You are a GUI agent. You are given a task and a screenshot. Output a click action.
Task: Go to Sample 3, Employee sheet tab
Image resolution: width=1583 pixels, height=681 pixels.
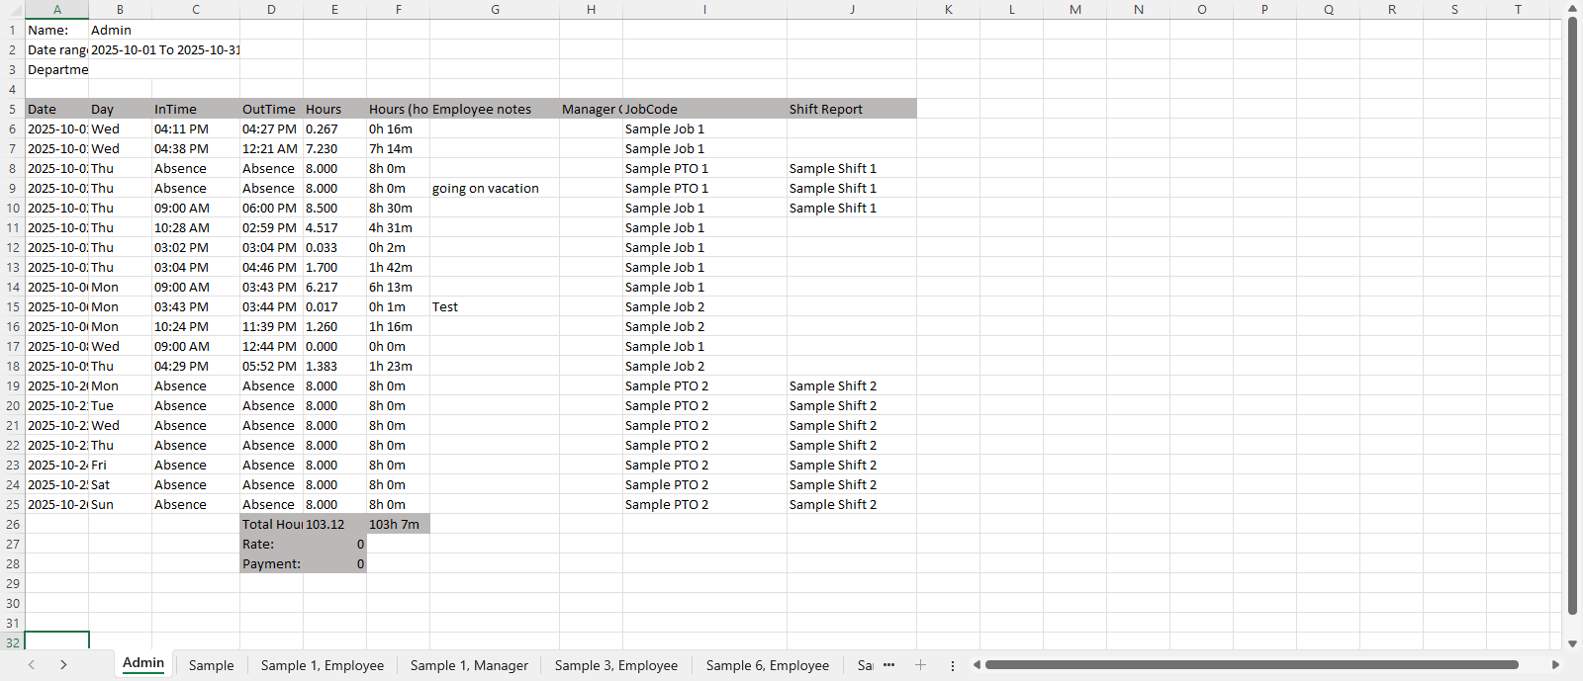615,665
